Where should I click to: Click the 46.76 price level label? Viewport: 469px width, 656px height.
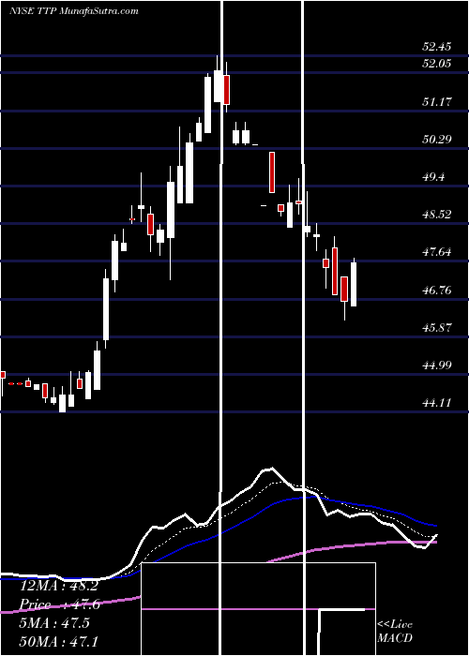point(437,290)
